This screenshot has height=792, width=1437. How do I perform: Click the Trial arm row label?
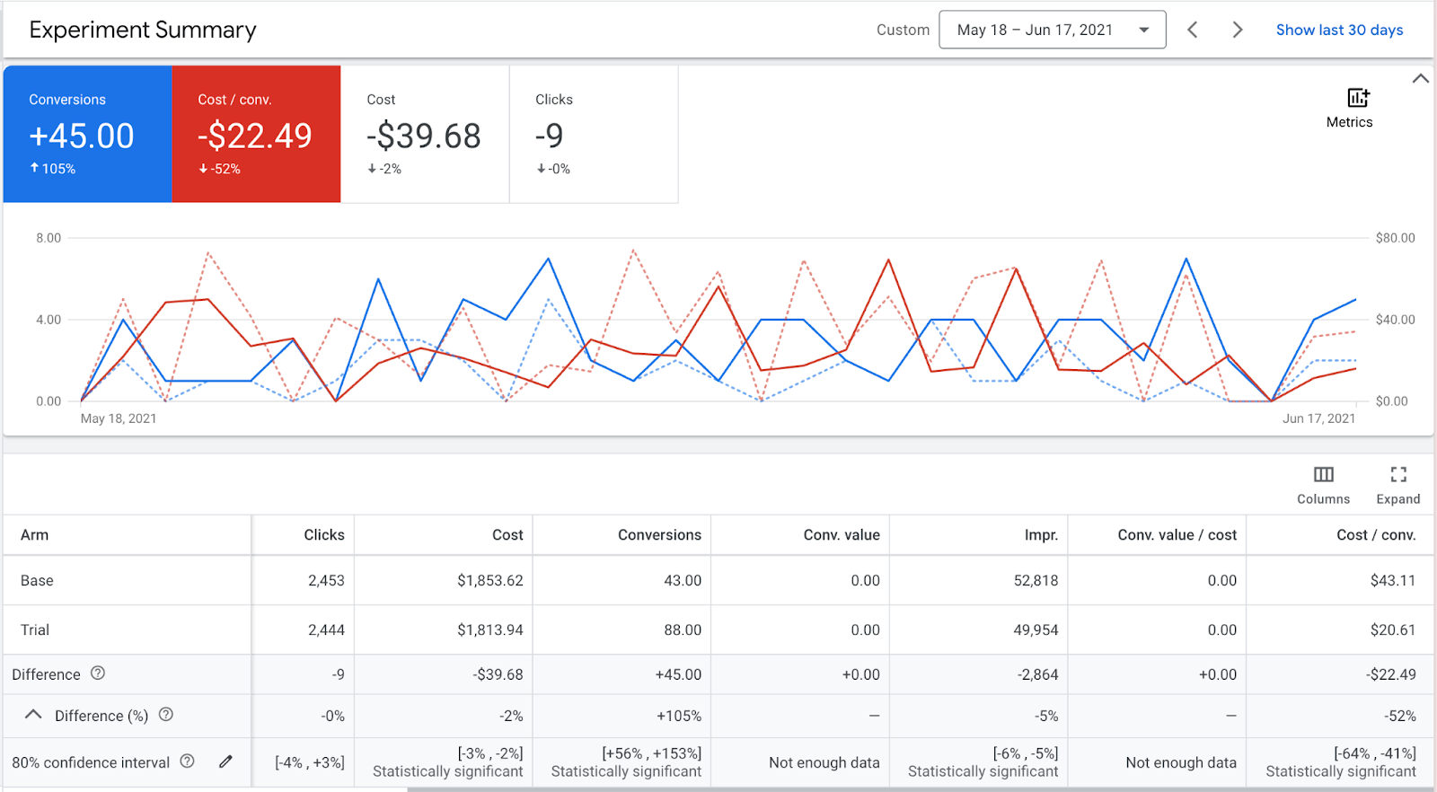pyautogui.click(x=35, y=630)
